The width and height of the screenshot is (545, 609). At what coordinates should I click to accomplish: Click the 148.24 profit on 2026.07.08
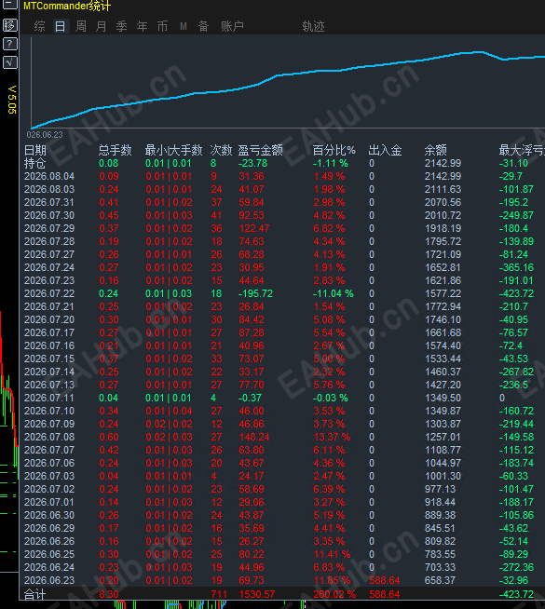[254, 437]
